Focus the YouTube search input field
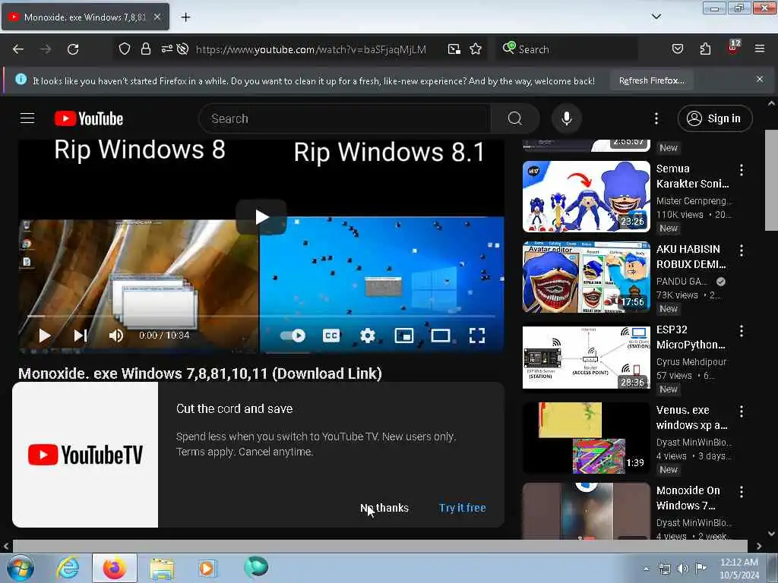Viewport: 778px width, 583px height. (x=345, y=118)
